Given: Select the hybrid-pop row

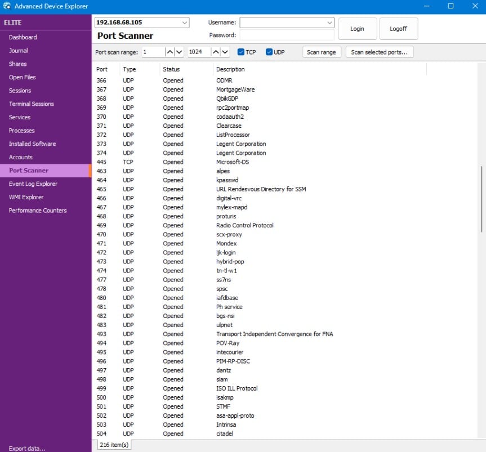Looking at the screenshot, I should click(260, 262).
